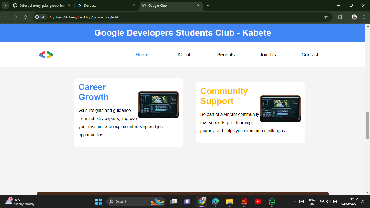Go back in browser history
The height and width of the screenshot is (208, 370).
pyautogui.click(x=6, y=17)
